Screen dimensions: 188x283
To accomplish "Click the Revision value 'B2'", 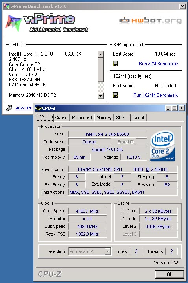I will [x=167, y=185].
